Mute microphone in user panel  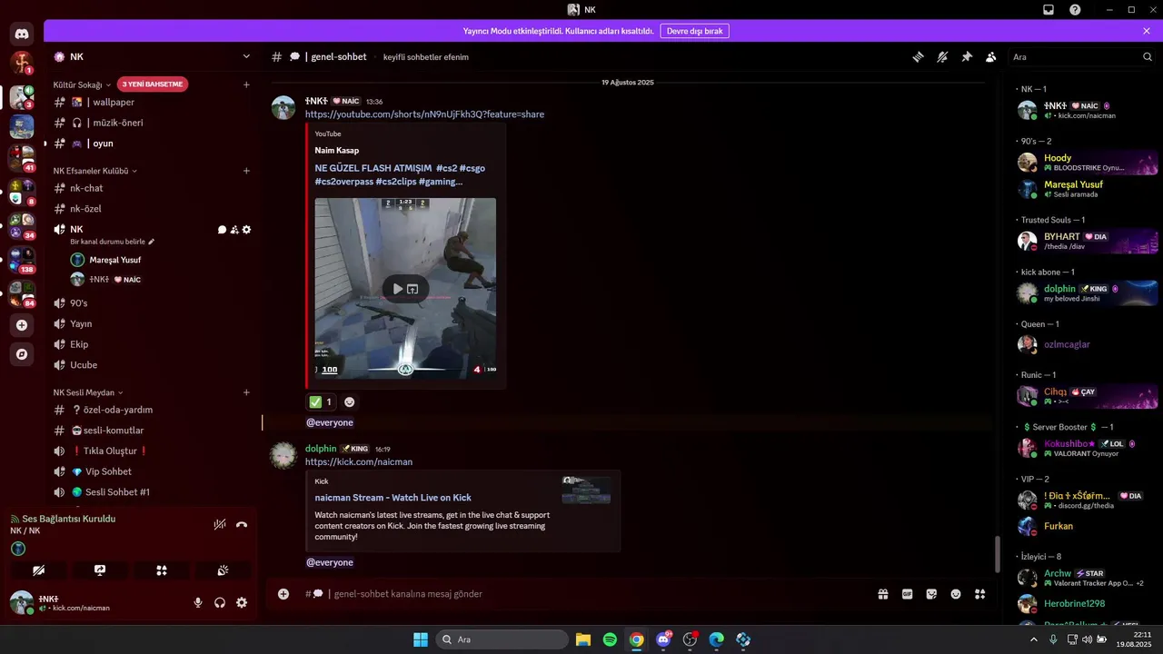pyautogui.click(x=198, y=602)
